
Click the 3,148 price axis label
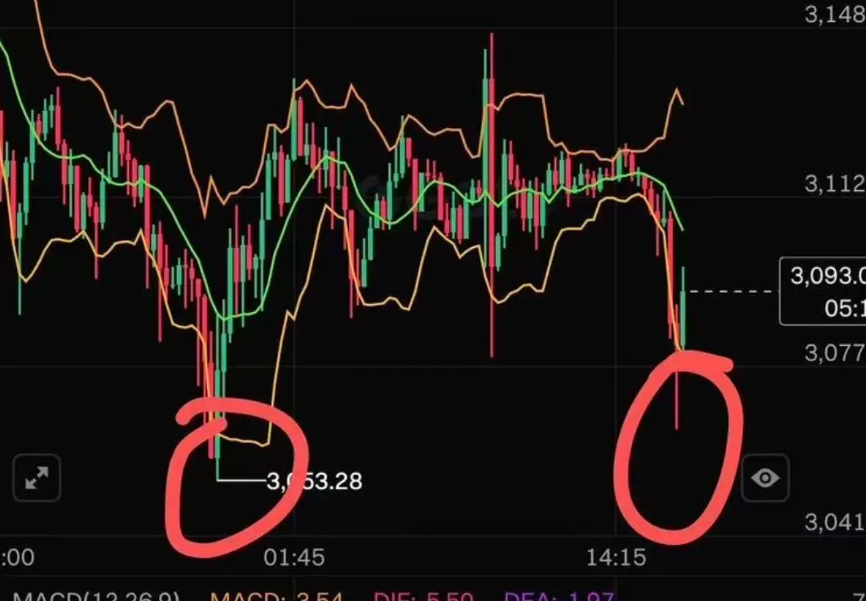834,15
